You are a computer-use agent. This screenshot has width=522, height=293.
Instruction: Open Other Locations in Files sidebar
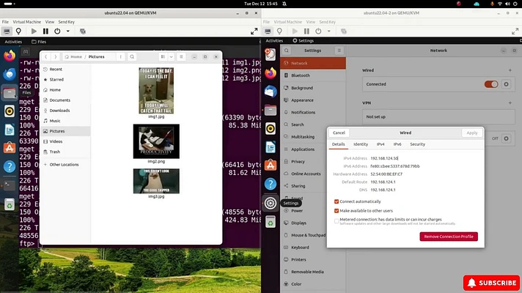(65, 165)
